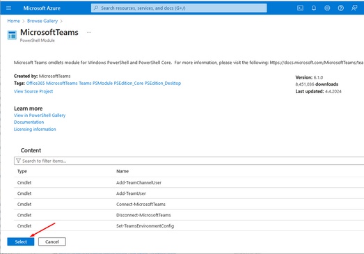Open the help question mark icon
Viewport: 364px width, 254px height.
tap(340, 8)
